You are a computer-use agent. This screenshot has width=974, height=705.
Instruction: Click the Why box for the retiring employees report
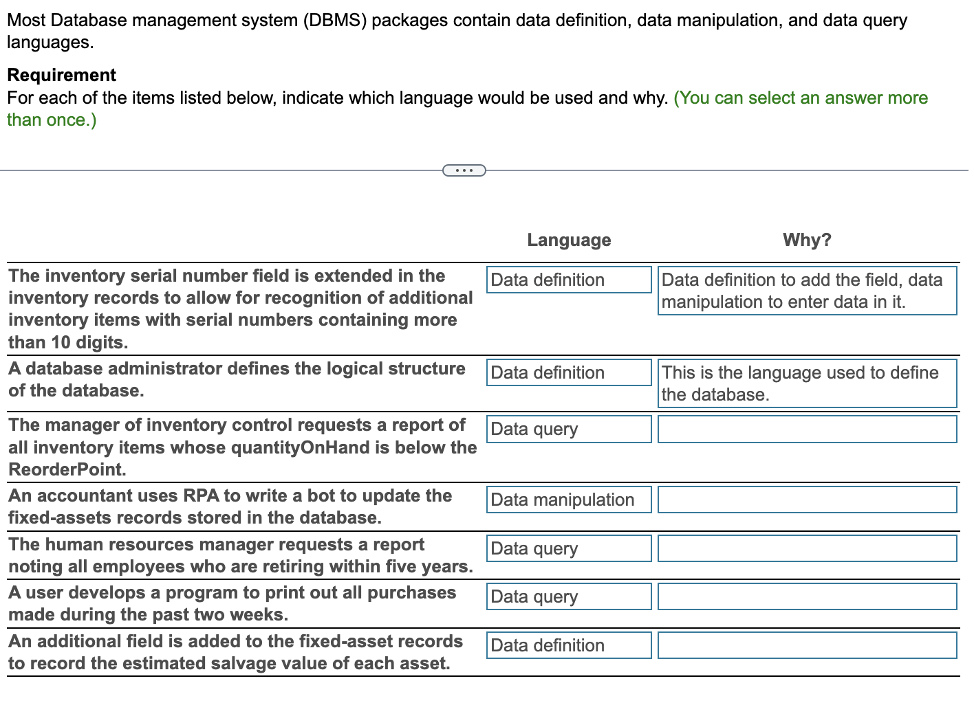[806, 548]
